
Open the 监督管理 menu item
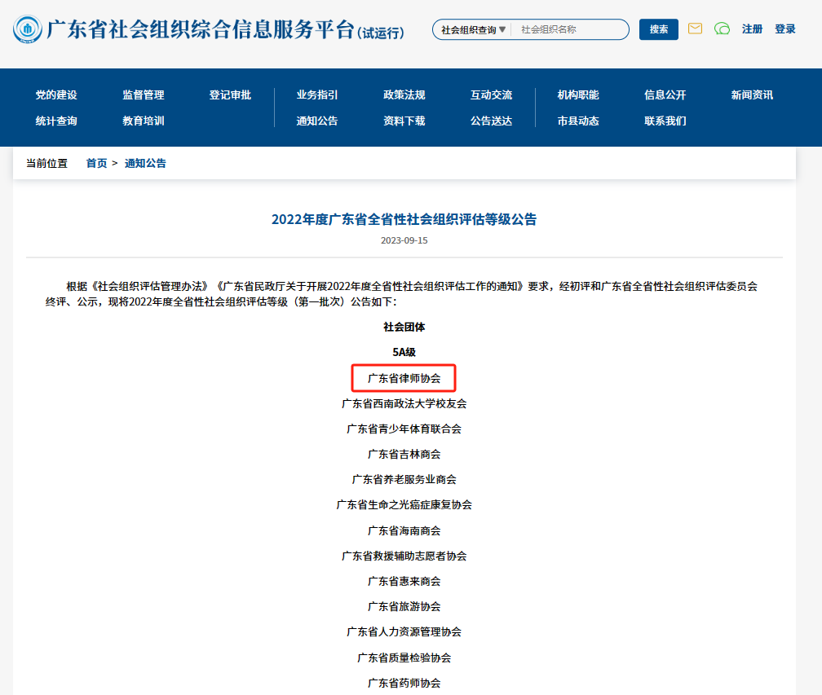point(144,95)
